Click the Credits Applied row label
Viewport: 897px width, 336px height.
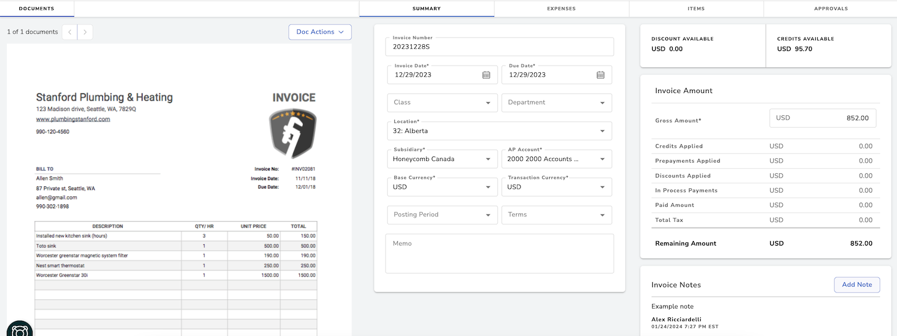click(679, 146)
